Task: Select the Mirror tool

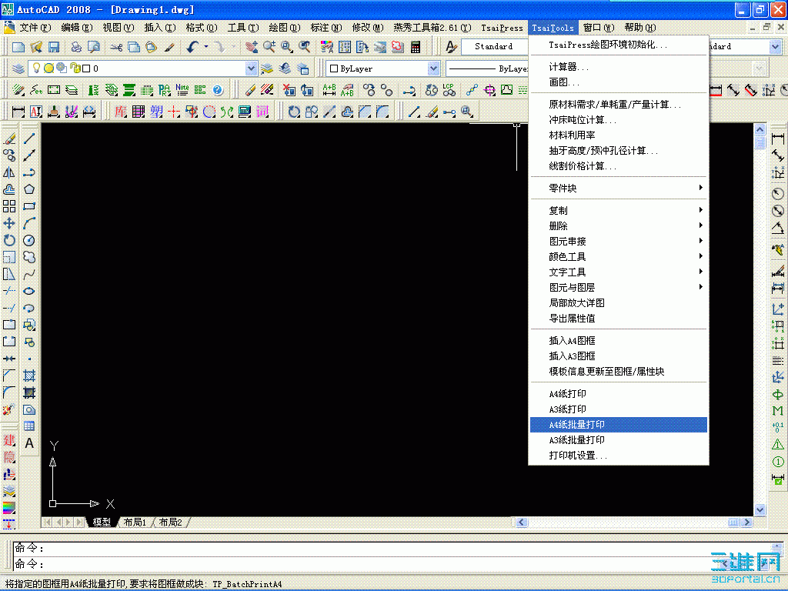Action: [9, 172]
